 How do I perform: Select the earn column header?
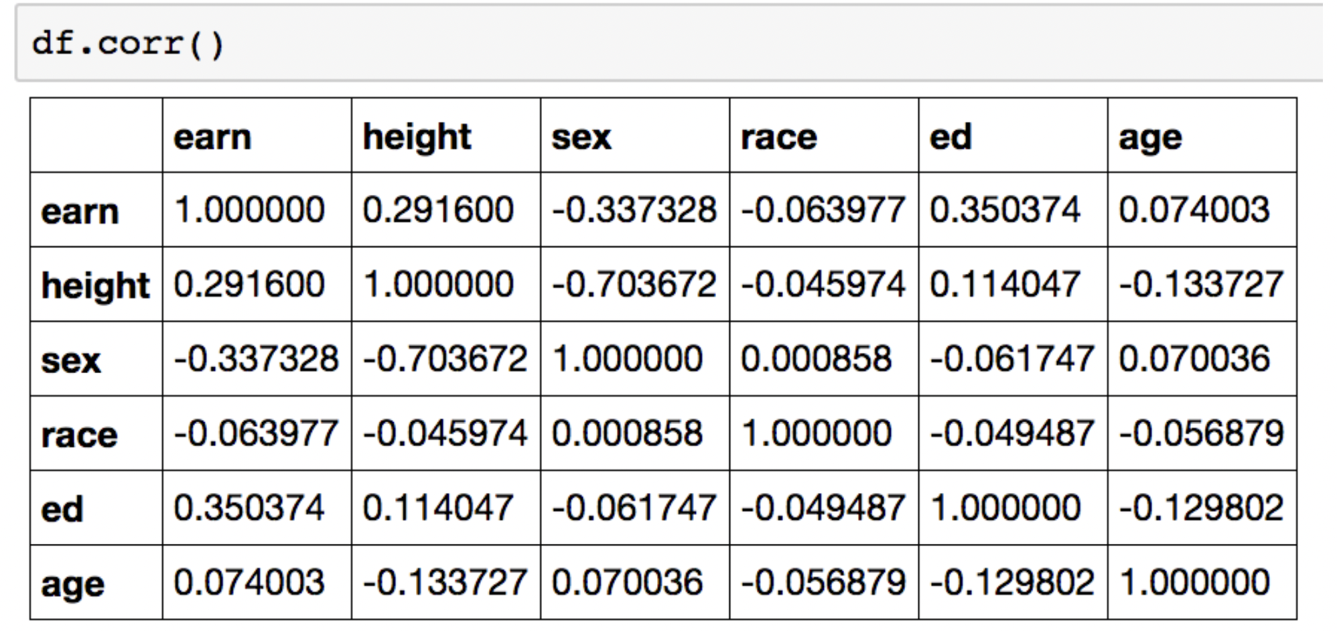click(x=257, y=135)
